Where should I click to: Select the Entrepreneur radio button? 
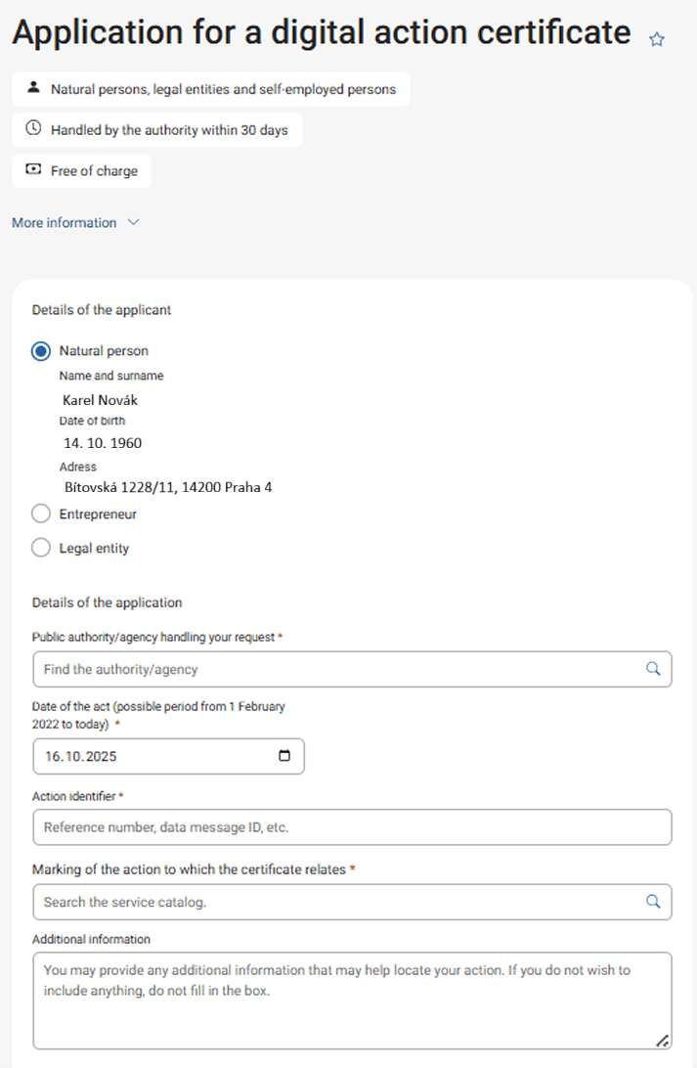click(x=40, y=512)
